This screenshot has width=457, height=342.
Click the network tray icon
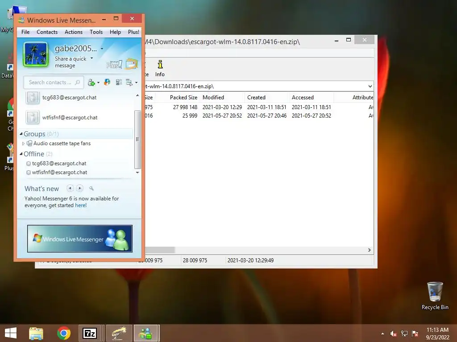click(404, 334)
